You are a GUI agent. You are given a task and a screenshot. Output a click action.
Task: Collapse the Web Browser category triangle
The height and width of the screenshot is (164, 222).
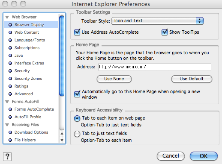pyautogui.click(x=7, y=17)
